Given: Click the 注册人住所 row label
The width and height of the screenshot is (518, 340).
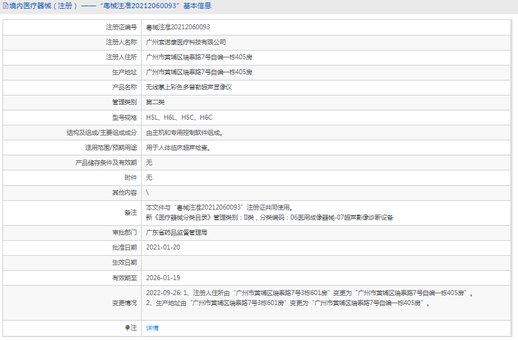Looking at the screenshot, I should 121,57.
